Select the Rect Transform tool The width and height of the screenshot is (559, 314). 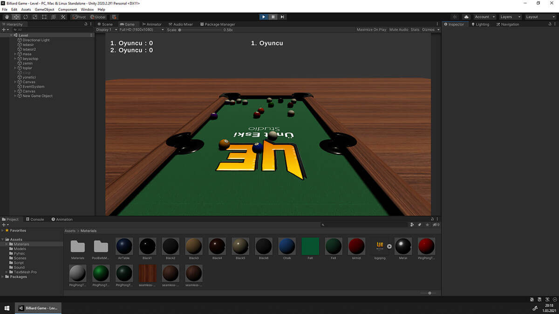click(x=44, y=17)
